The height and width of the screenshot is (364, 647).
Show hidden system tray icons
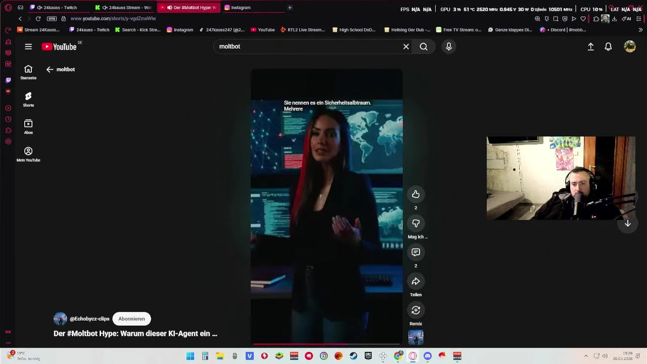[586, 356]
